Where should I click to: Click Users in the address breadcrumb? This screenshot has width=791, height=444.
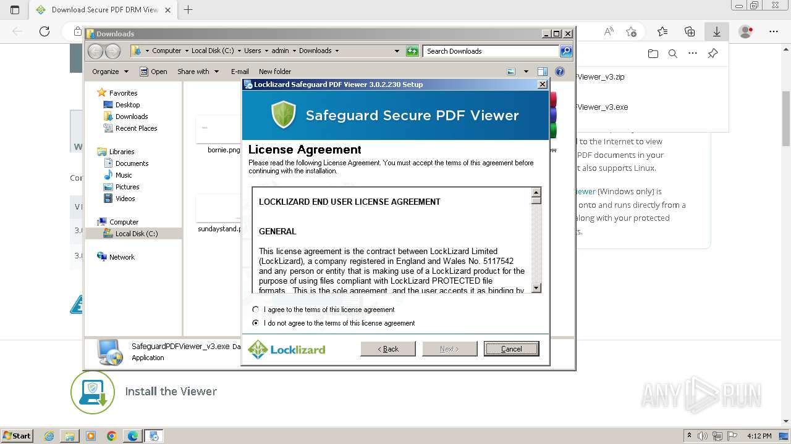pyautogui.click(x=252, y=51)
